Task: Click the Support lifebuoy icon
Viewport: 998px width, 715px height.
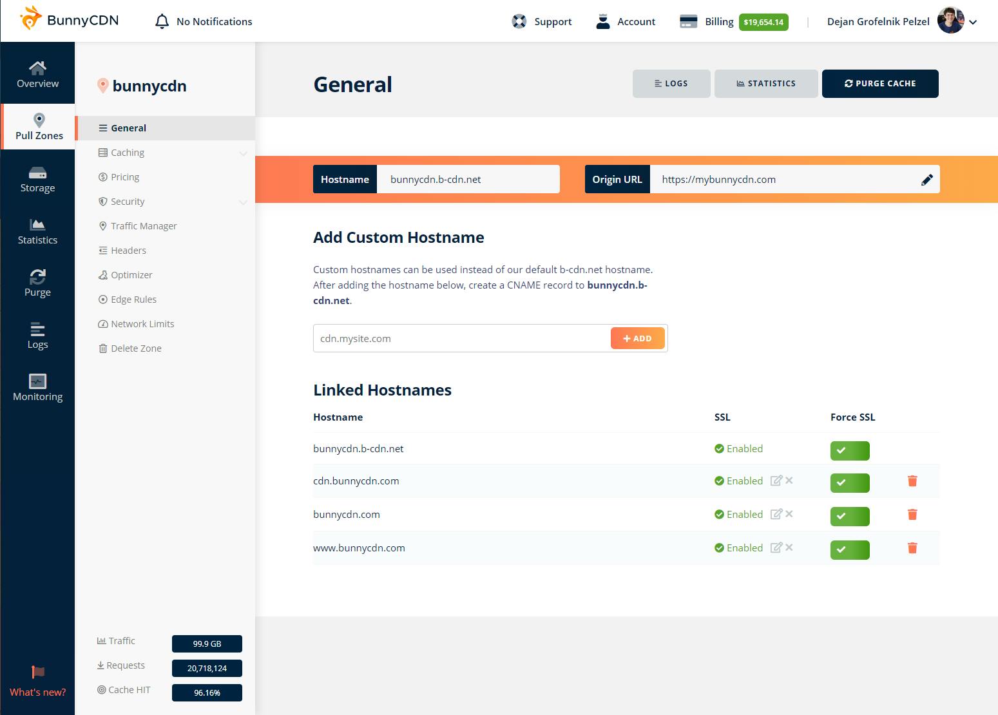Action: [519, 21]
